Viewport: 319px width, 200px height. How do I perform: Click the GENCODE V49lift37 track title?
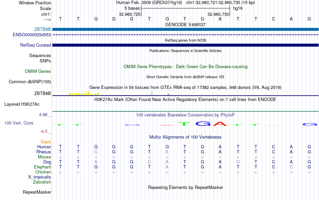[x=185, y=24]
